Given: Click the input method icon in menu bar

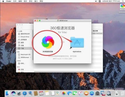Looking at the screenshot, I should 100,1.
